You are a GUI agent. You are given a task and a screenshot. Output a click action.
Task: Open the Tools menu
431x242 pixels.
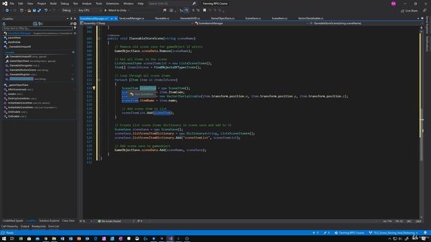[x=99, y=3]
